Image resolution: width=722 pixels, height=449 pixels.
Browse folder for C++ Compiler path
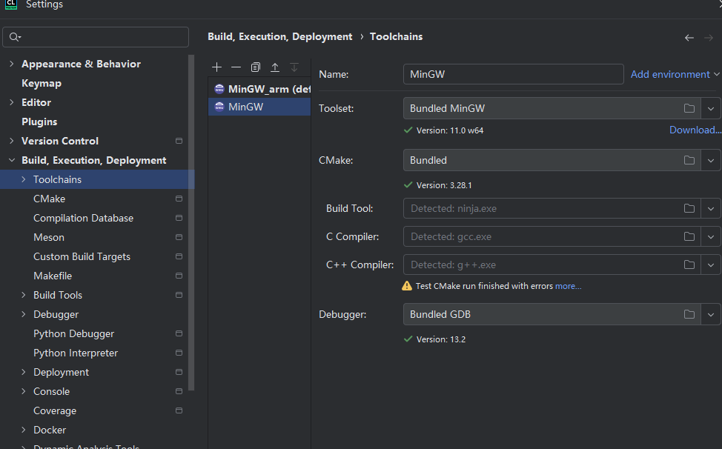pos(689,265)
